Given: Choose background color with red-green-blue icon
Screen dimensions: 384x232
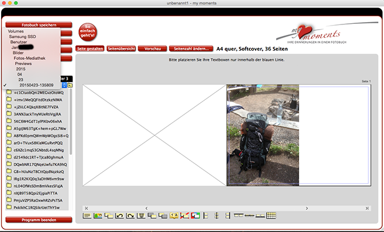Looking at the screenshot, I should 196,216.
